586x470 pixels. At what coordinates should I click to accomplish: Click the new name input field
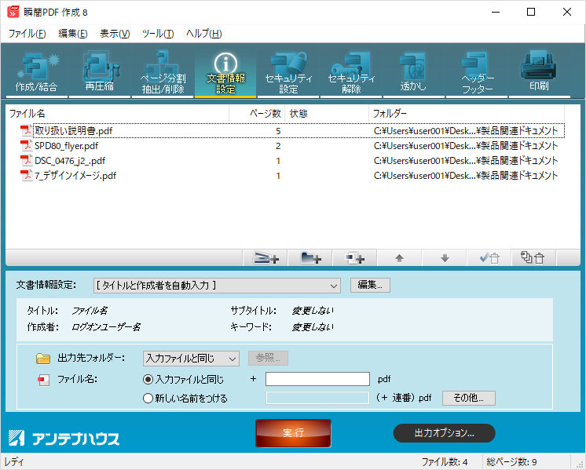pos(317,398)
